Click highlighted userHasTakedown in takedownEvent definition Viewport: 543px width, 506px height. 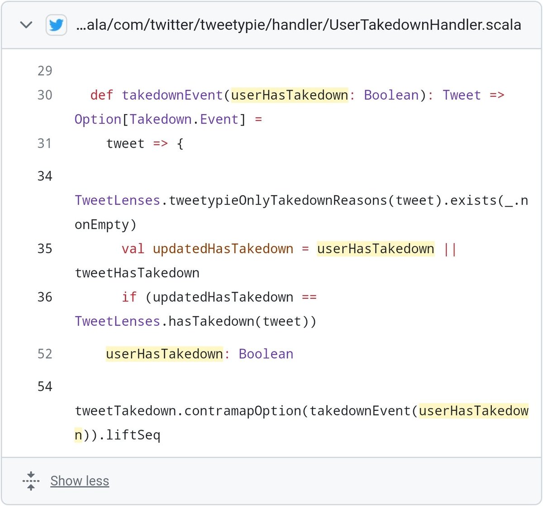pyautogui.click(x=290, y=95)
